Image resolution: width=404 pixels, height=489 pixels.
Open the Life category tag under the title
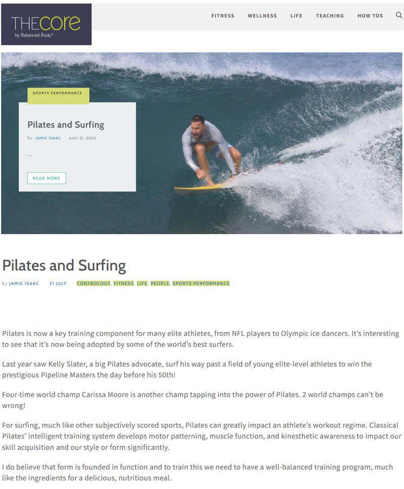pyautogui.click(x=142, y=283)
